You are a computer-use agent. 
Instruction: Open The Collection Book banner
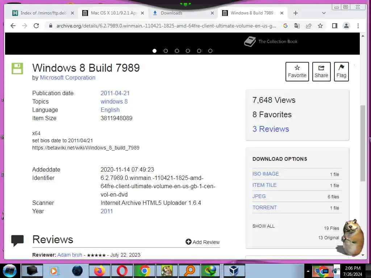click(271, 42)
